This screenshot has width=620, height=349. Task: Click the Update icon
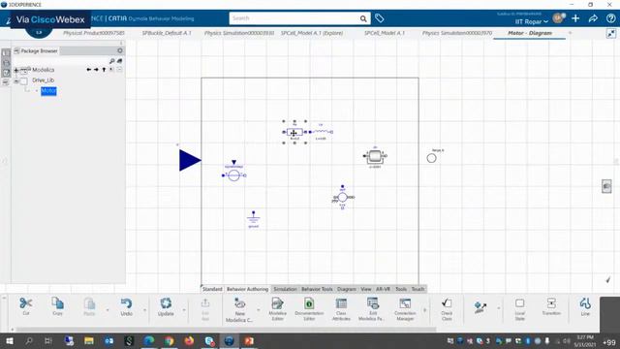(166, 303)
